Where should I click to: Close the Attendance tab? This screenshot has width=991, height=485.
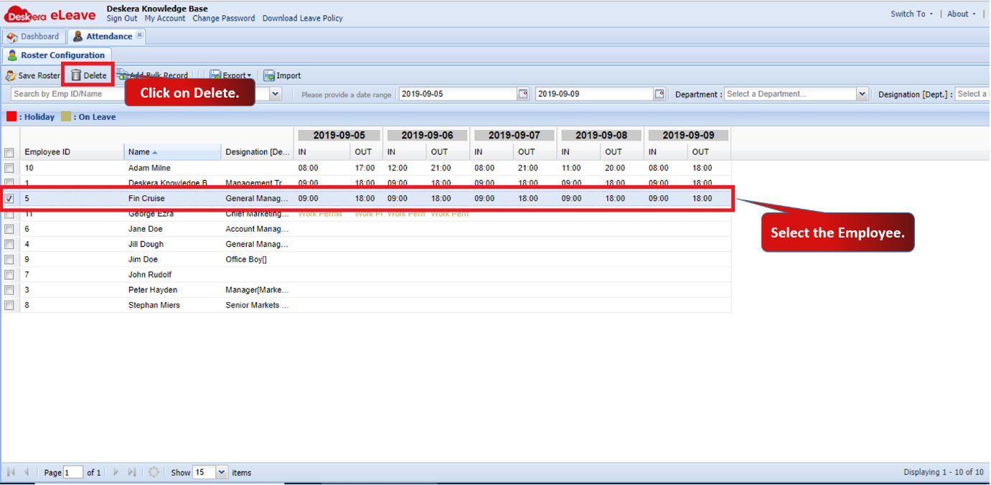tap(139, 34)
